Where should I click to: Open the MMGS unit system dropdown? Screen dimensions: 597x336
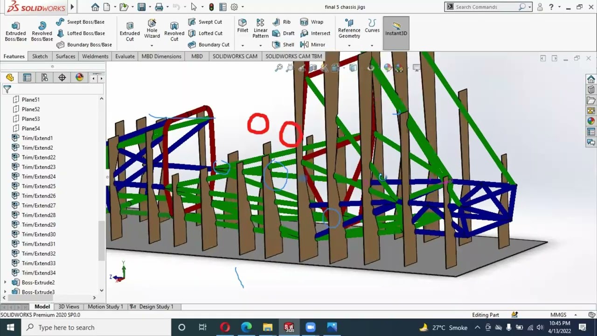click(x=576, y=315)
